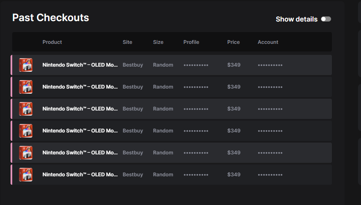Select the hidden account dots in last row
This screenshot has width=361, height=205.
pyautogui.click(x=270, y=175)
